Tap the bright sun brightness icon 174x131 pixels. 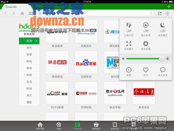click(x=167, y=59)
